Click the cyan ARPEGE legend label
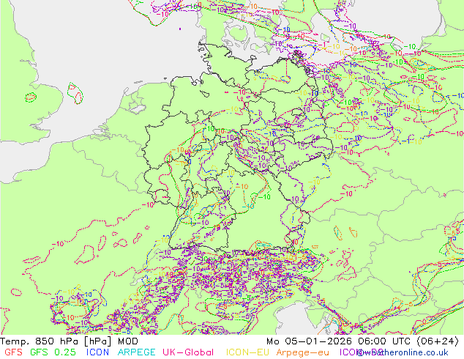This screenshot has height=359, width=464. tap(136, 352)
